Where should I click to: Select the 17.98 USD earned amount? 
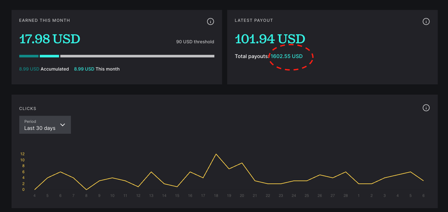pyautogui.click(x=50, y=39)
